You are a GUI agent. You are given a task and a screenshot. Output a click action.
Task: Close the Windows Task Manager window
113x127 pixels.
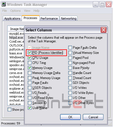click(109, 4)
